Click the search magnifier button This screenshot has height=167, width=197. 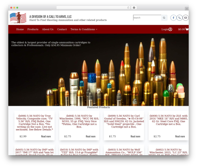[164, 18]
